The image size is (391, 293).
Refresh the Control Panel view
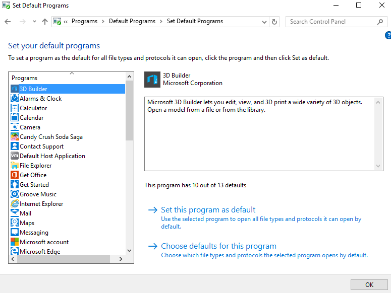(274, 22)
